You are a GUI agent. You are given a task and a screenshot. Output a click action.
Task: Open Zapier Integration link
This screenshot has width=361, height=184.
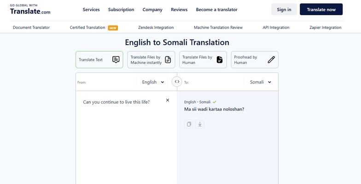325,28
